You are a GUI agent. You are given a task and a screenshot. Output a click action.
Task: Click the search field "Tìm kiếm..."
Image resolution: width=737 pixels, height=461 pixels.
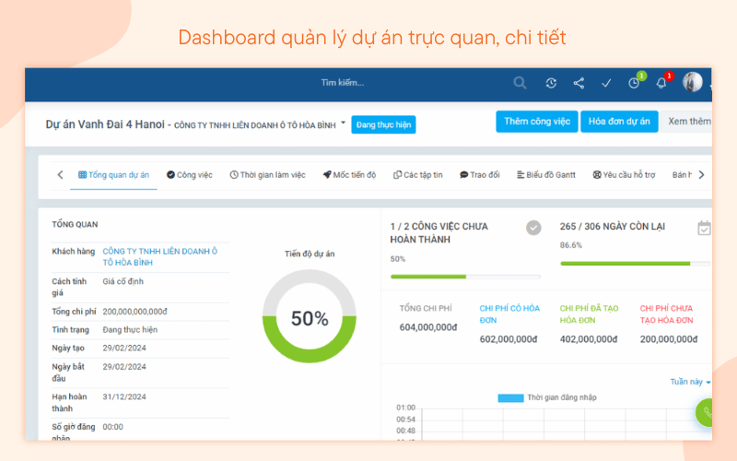click(x=342, y=83)
